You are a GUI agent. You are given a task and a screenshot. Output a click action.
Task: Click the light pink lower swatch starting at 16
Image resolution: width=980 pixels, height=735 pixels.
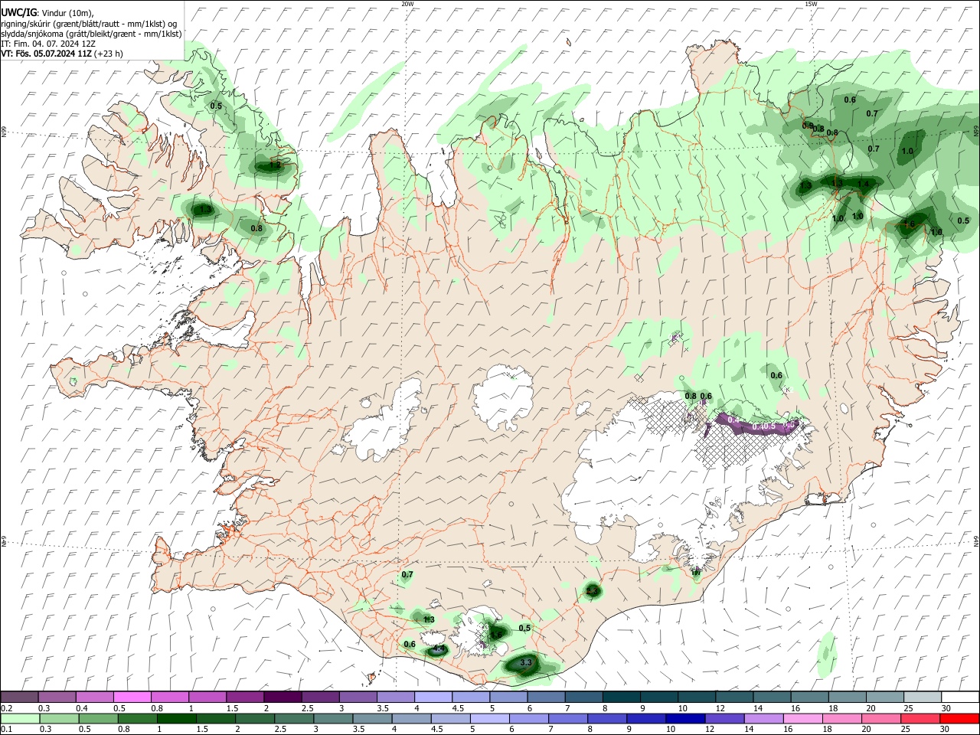tap(802, 719)
